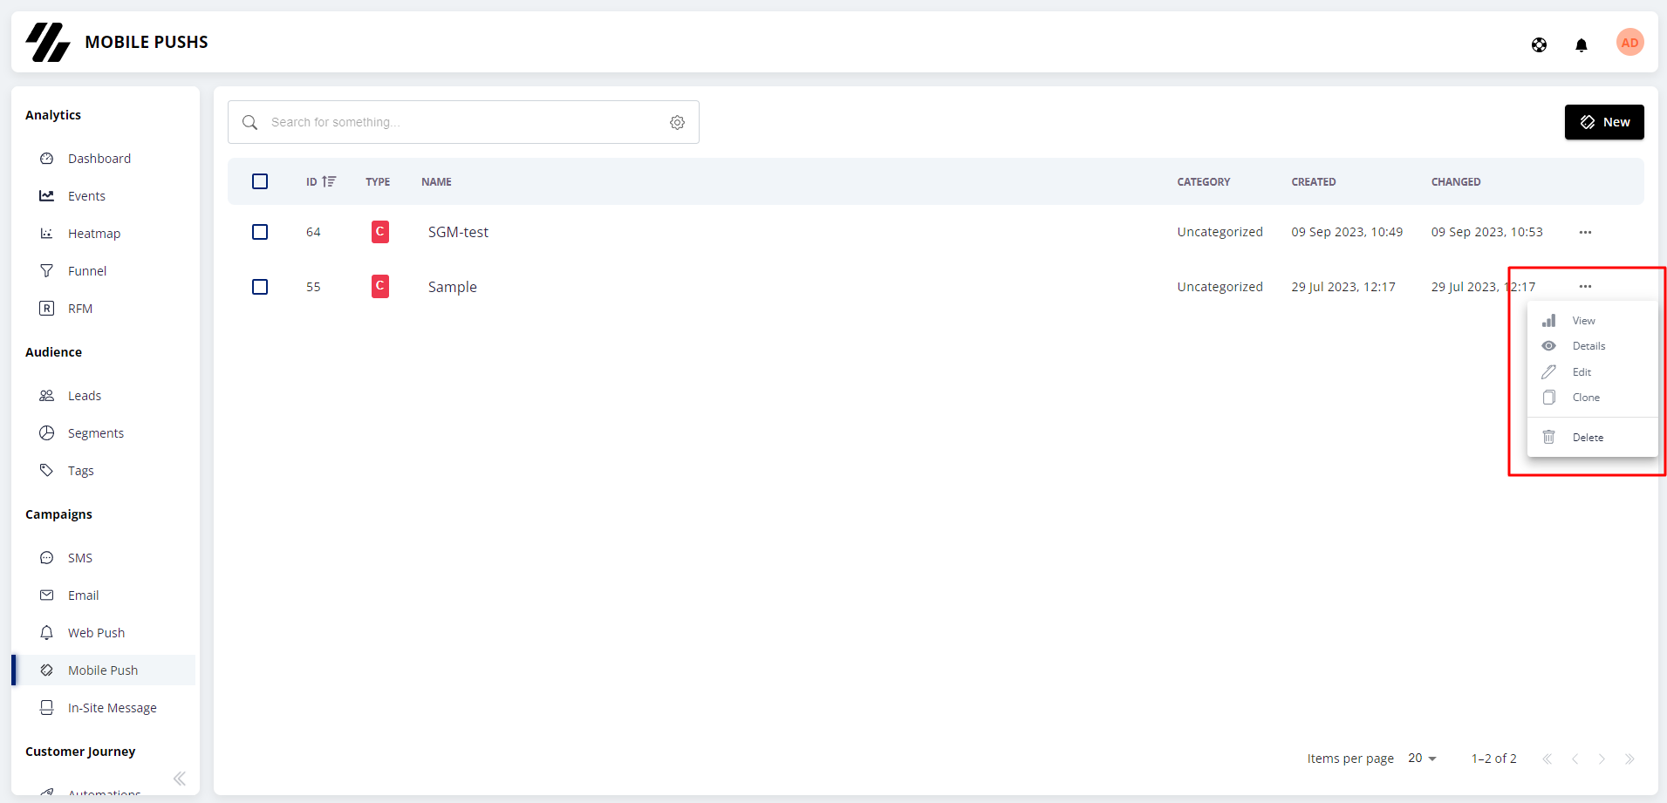Check the Sample row checkbox
Image resolution: width=1667 pixels, height=803 pixels.
260,287
